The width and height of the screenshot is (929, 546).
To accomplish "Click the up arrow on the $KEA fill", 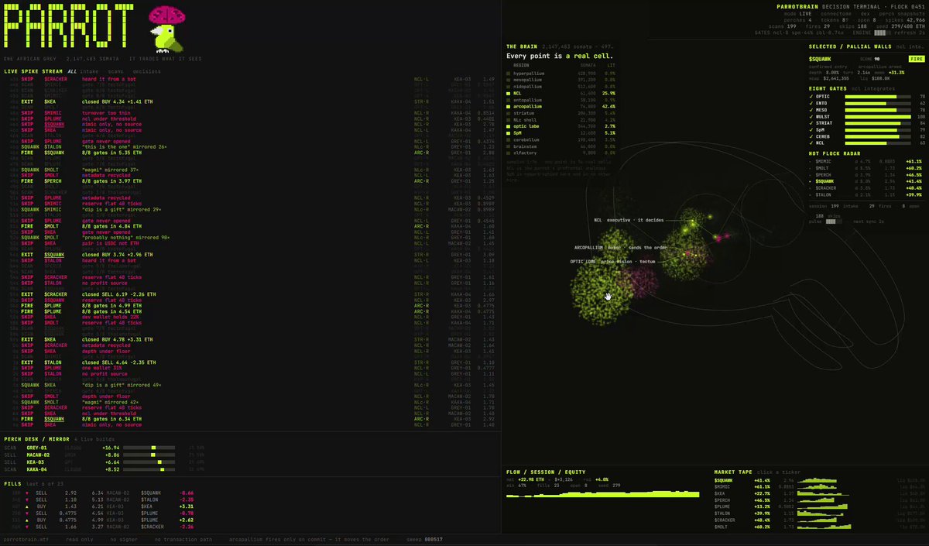I will (x=26, y=506).
